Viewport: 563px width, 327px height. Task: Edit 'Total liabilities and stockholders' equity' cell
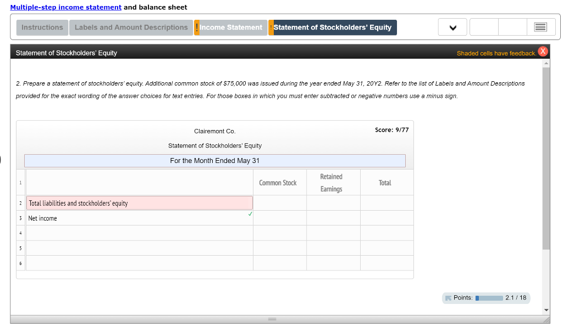tap(139, 203)
